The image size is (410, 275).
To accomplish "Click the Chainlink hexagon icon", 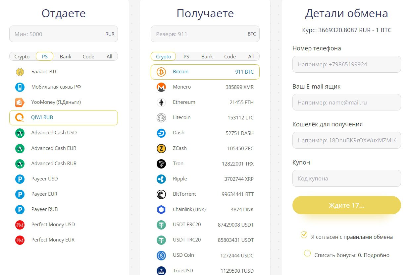I will [x=161, y=210].
